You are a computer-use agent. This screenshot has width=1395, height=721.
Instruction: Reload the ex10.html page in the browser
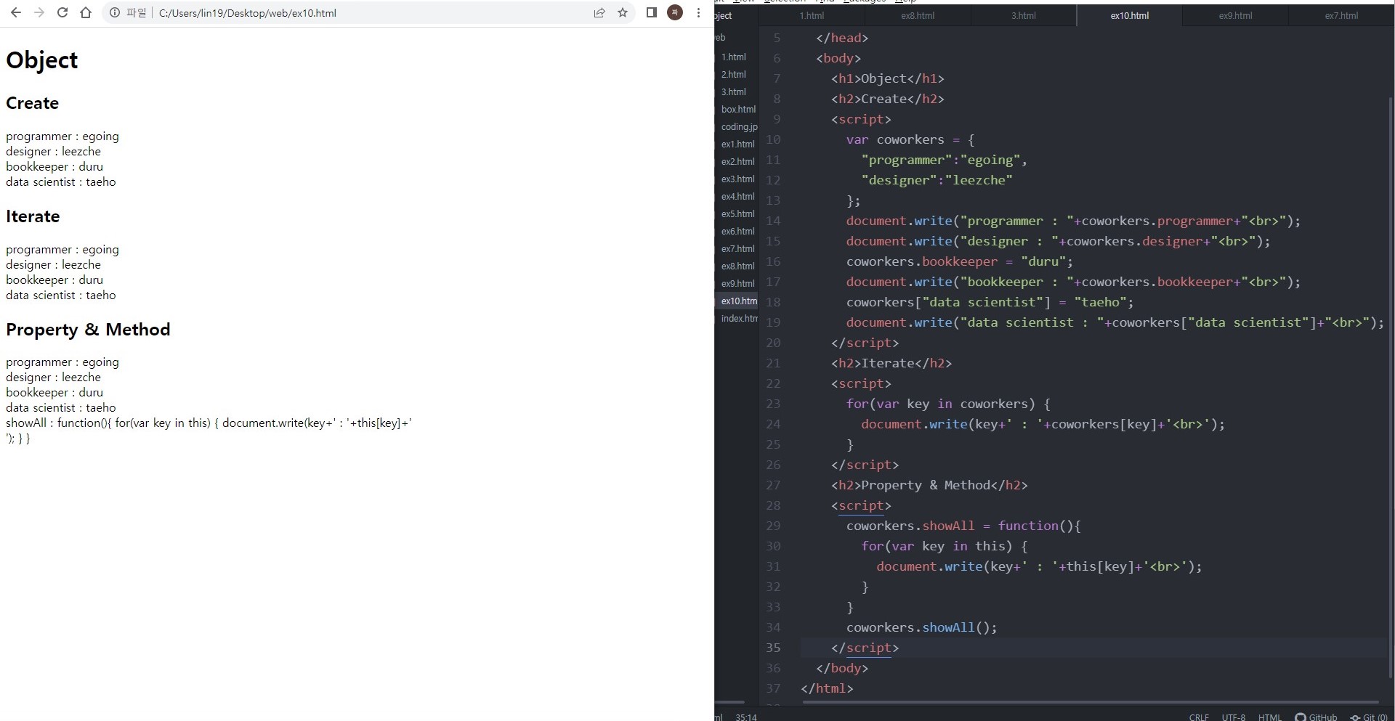[62, 12]
